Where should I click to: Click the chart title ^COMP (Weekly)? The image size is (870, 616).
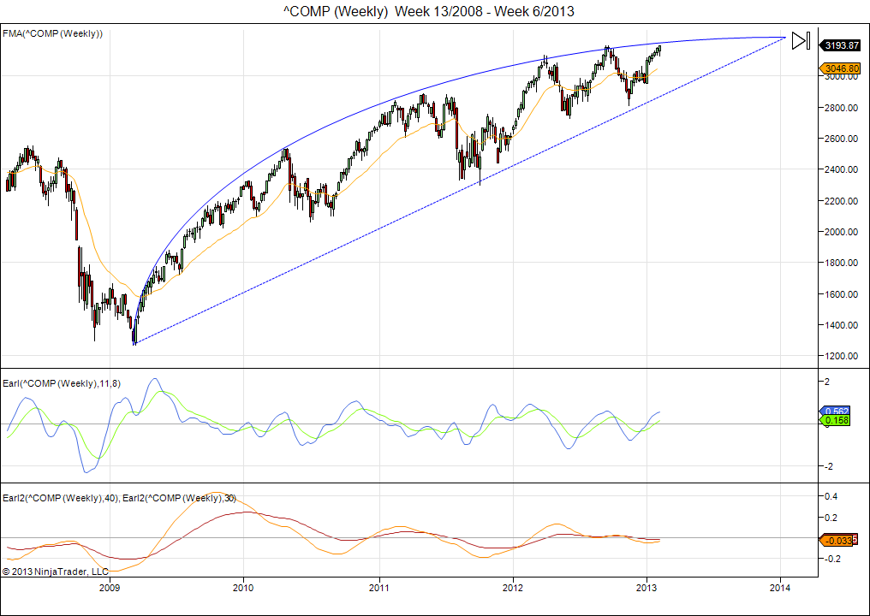429,11
